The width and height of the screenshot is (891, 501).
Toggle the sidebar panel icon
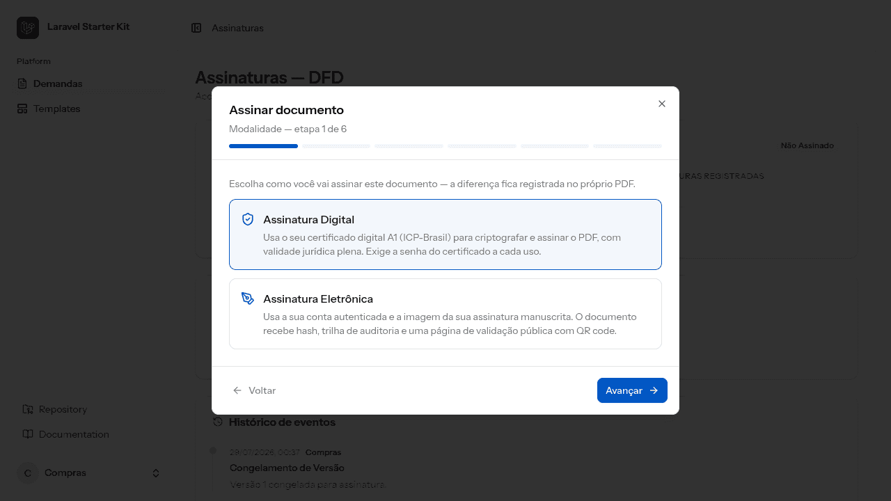[196, 28]
